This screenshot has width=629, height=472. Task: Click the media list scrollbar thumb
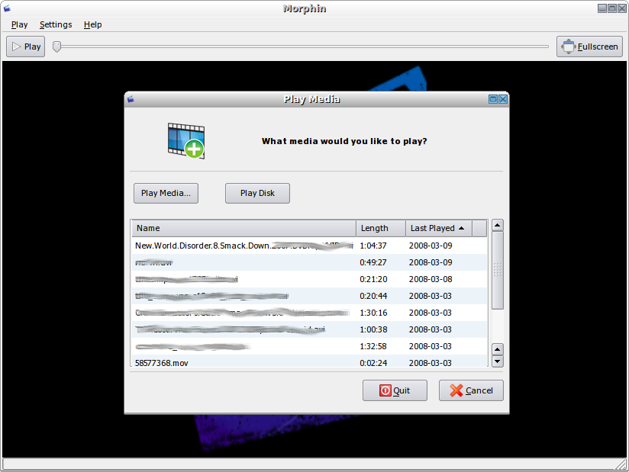click(x=498, y=270)
